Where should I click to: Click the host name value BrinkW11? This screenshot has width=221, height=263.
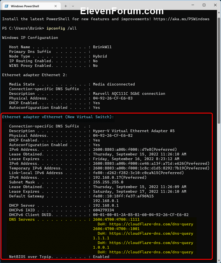pyautogui.click(x=102, y=47)
